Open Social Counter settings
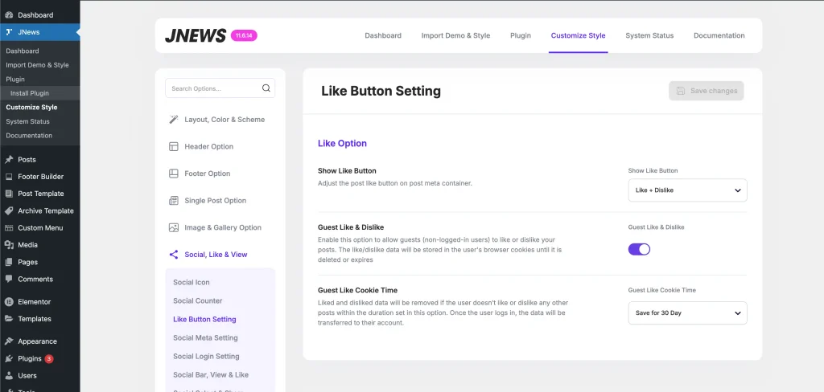The height and width of the screenshot is (392, 824). coord(198,300)
